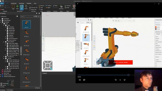Click the save icon in title bar

3,1
